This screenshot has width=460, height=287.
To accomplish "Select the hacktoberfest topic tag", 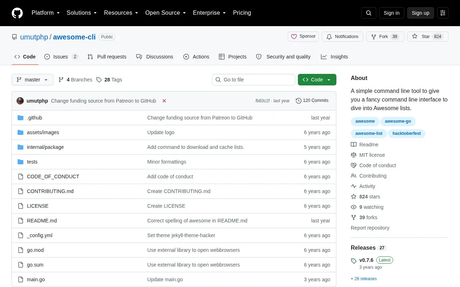I will 406,133.
